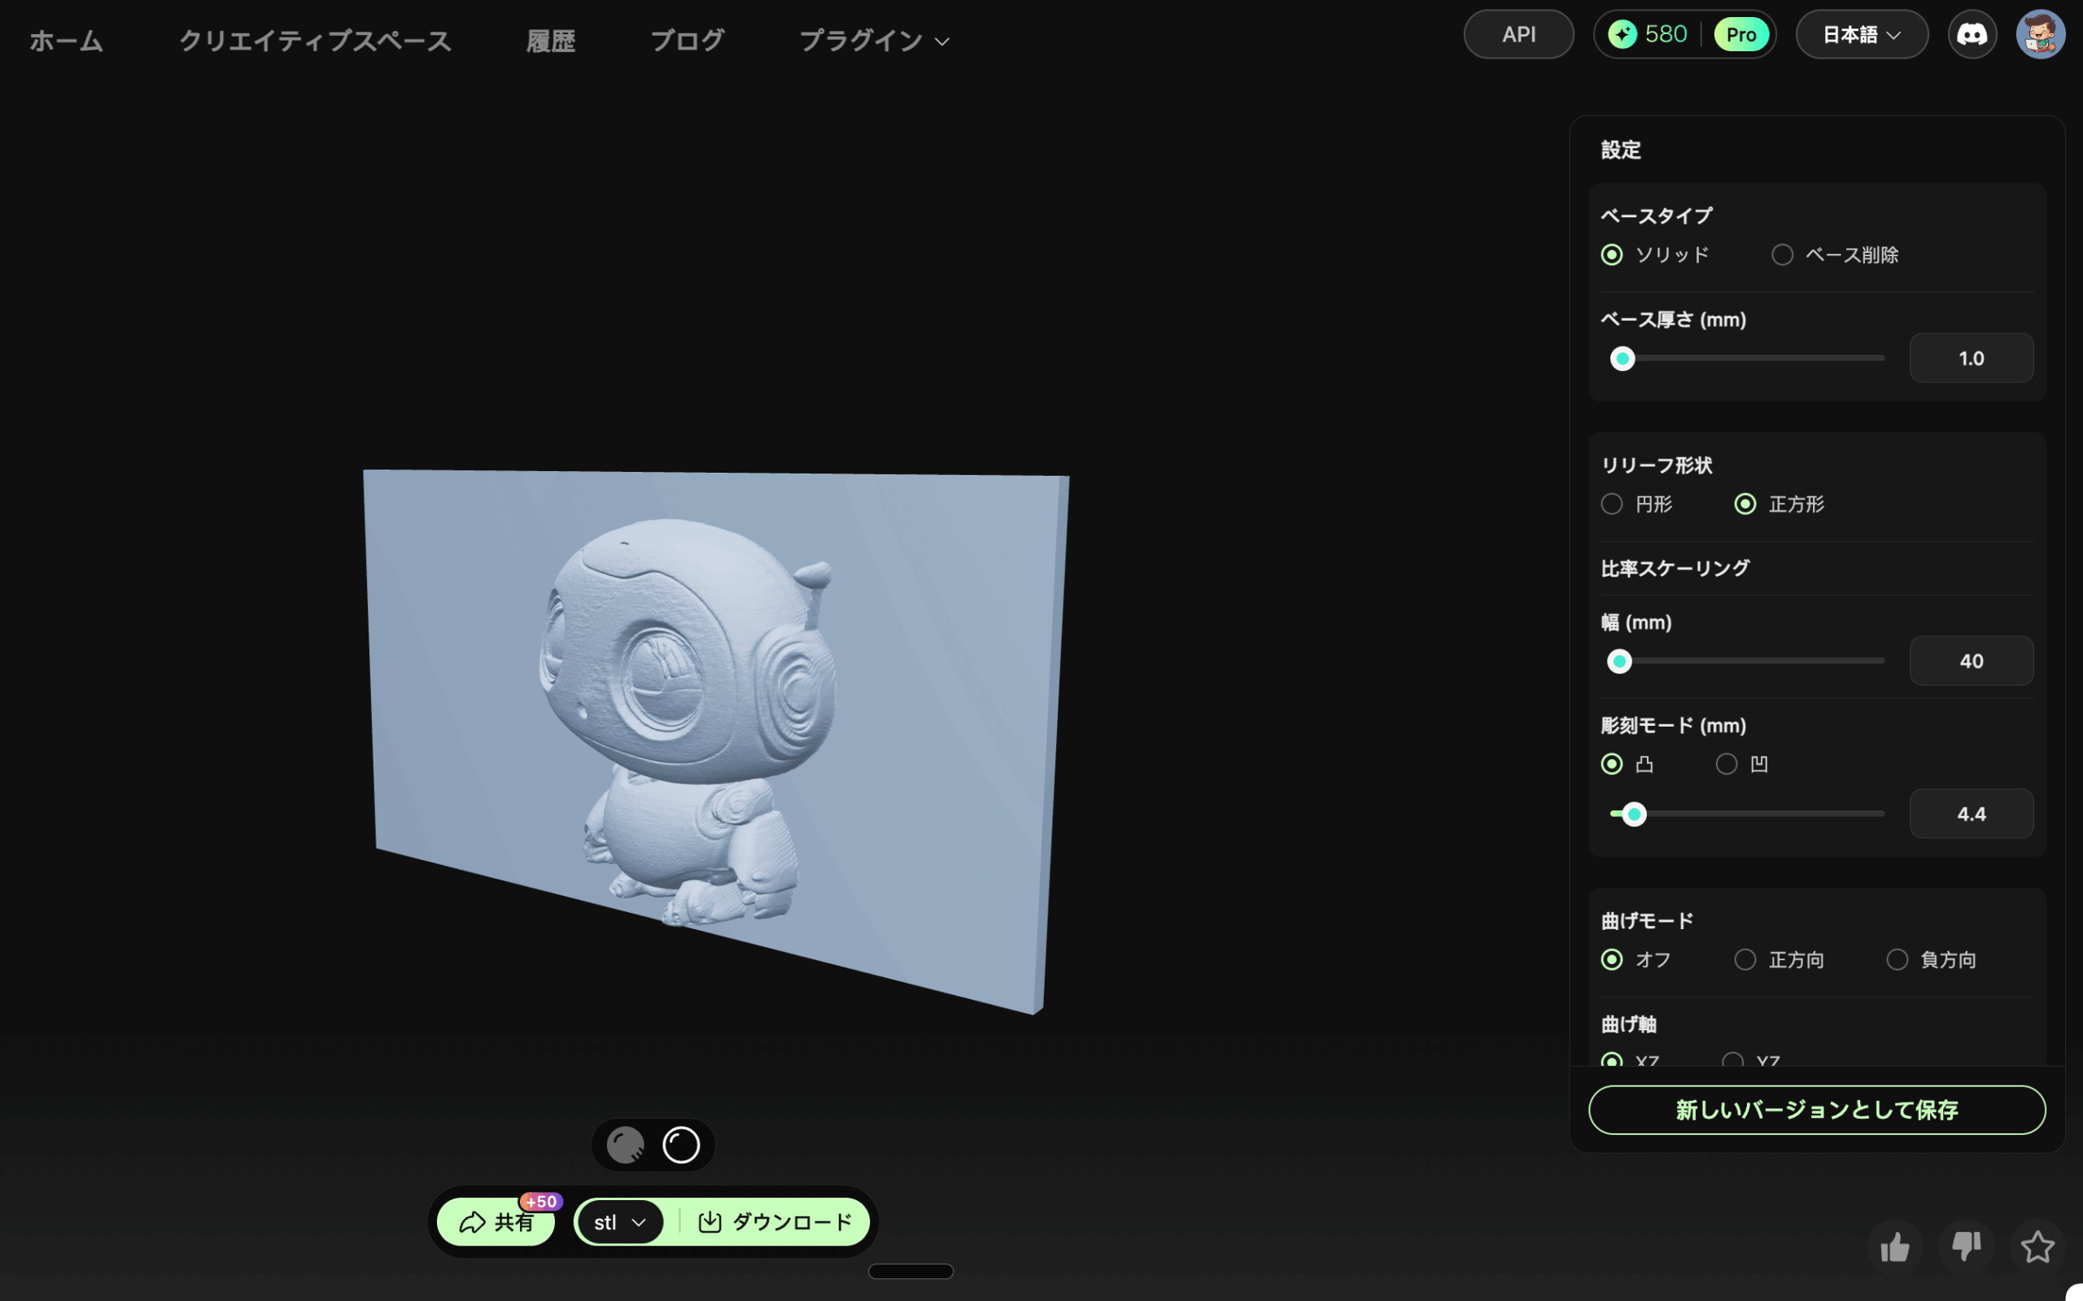Click the user profile avatar
The height and width of the screenshot is (1301, 2083).
[x=2039, y=34]
